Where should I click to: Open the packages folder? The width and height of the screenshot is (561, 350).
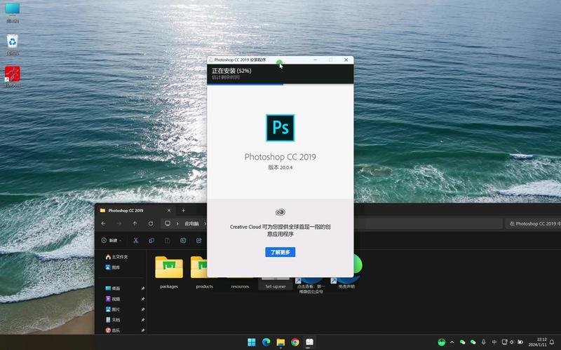(169, 268)
